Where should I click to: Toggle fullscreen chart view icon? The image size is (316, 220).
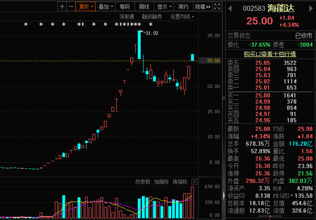click(x=217, y=7)
